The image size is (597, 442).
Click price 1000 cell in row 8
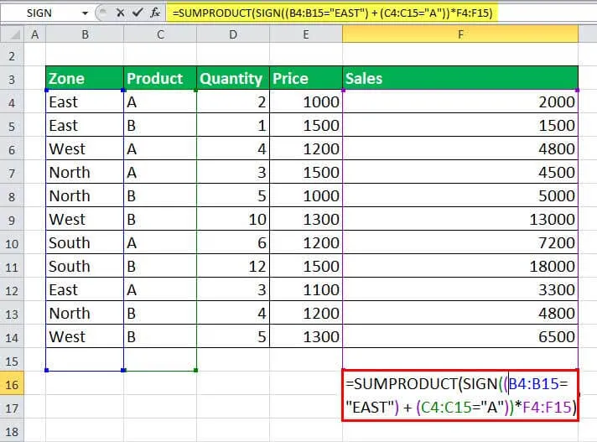[x=306, y=195]
